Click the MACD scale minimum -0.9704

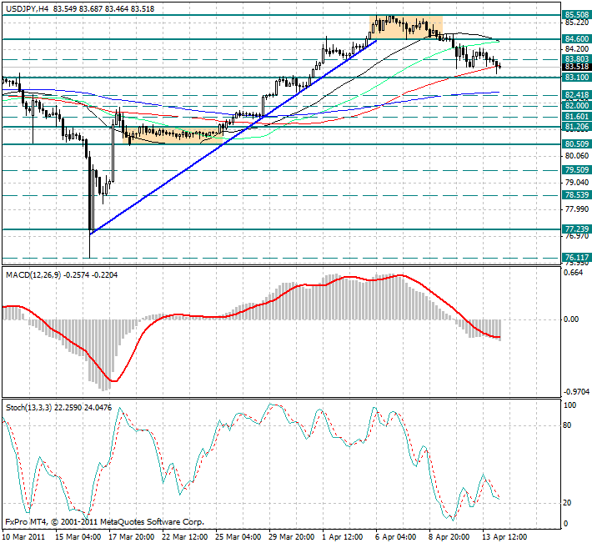coord(576,392)
